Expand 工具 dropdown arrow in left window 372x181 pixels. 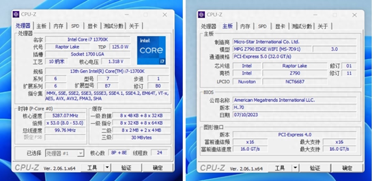pyautogui.click(x=107, y=168)
